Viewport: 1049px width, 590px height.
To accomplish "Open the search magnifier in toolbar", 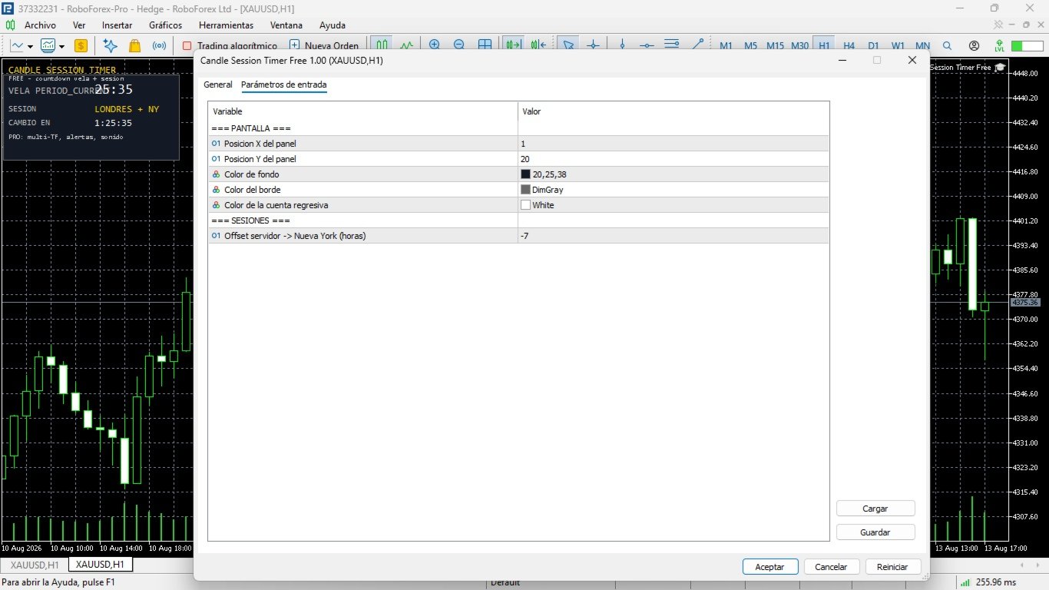I will 947,45.
